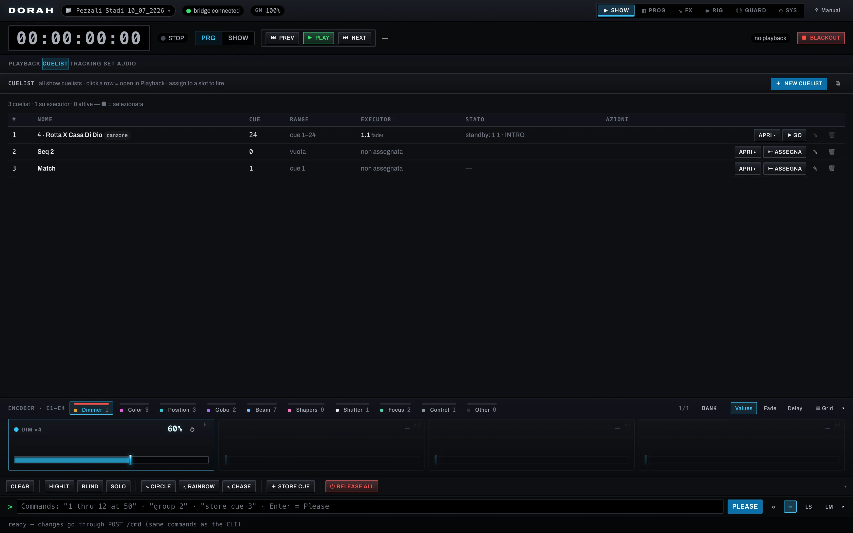This screenshot has width=853, height=533.
Task: Apply the CIRCLE effect
Action: tap(158, 487)
